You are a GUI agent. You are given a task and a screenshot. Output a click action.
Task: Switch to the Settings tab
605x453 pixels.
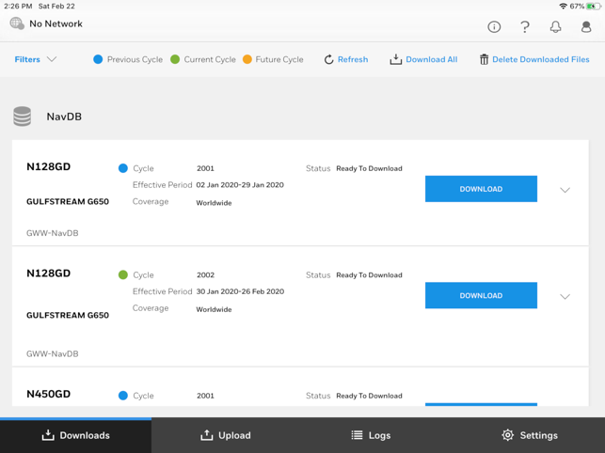(x=530, y=435)
